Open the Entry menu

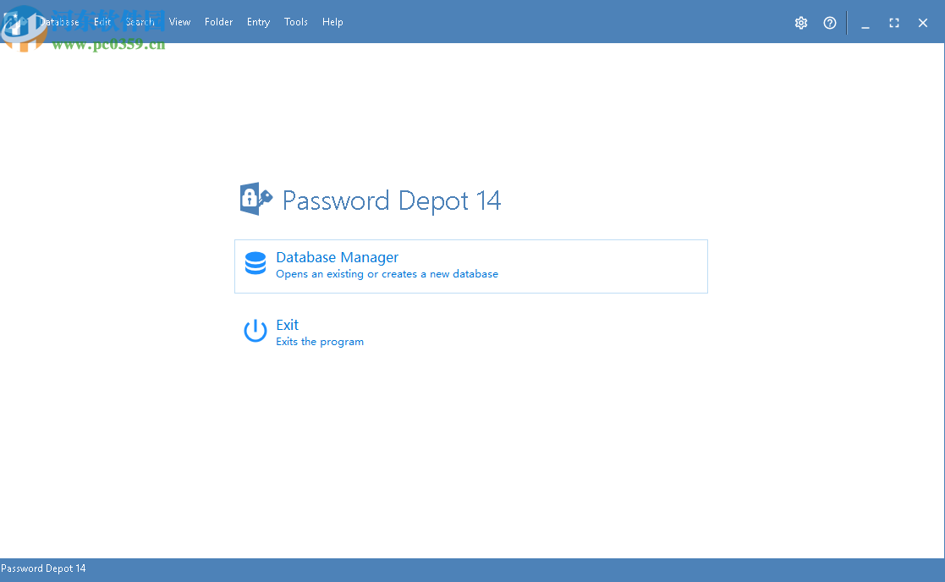tap(258, 22)
